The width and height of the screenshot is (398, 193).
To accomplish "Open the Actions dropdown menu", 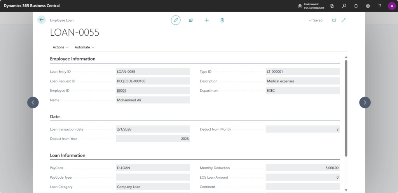I will 61,47.
